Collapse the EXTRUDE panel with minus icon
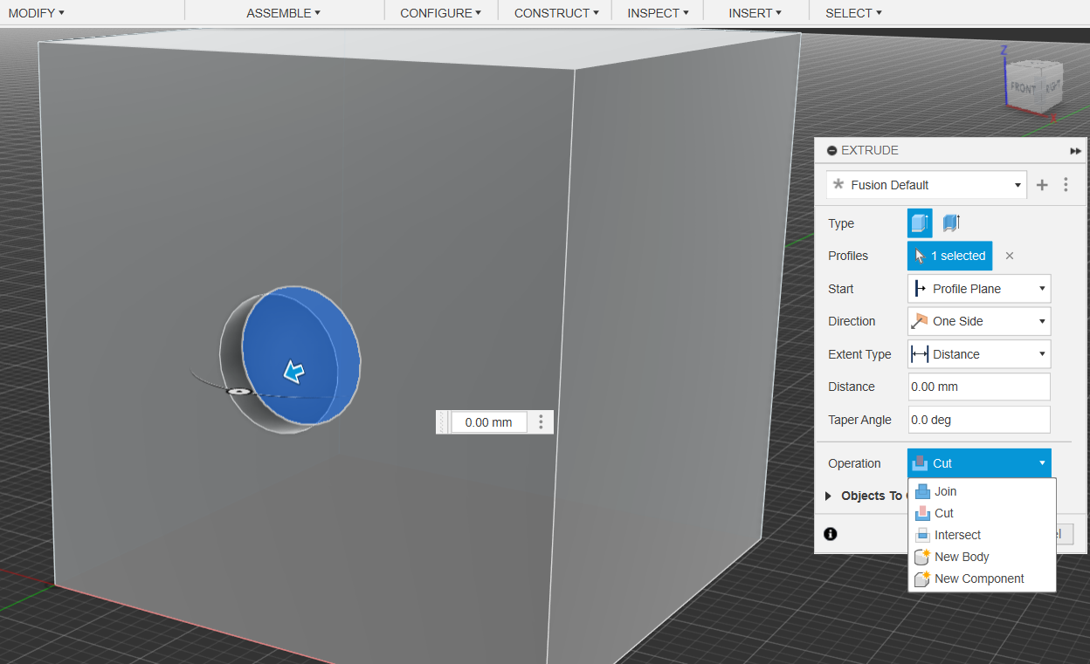Image resolution: width=1090 pixels, height=664 pixels. (x=831, y=151)
